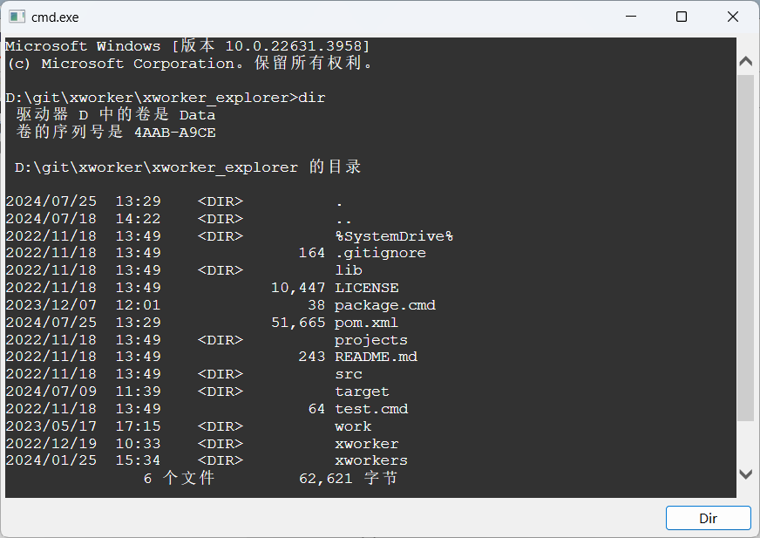This screenshot has height=538, width=760.
Task: Click the scrollbar up arrow
Action: (x=745, y=62)
